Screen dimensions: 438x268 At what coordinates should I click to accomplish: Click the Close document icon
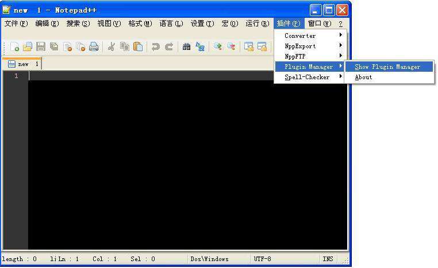pyautogui.click(x=68, y=46)
